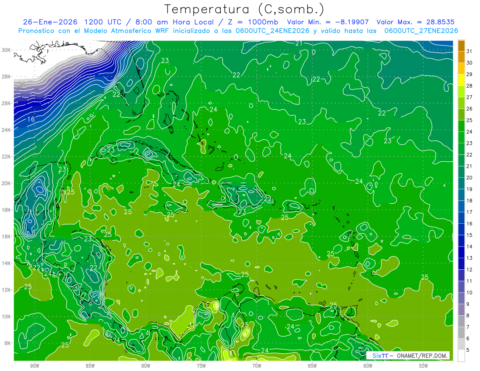This screenshot has height=371, width=480.
Task: Click the "60W" longitude axis label
Action: point(368,366)
